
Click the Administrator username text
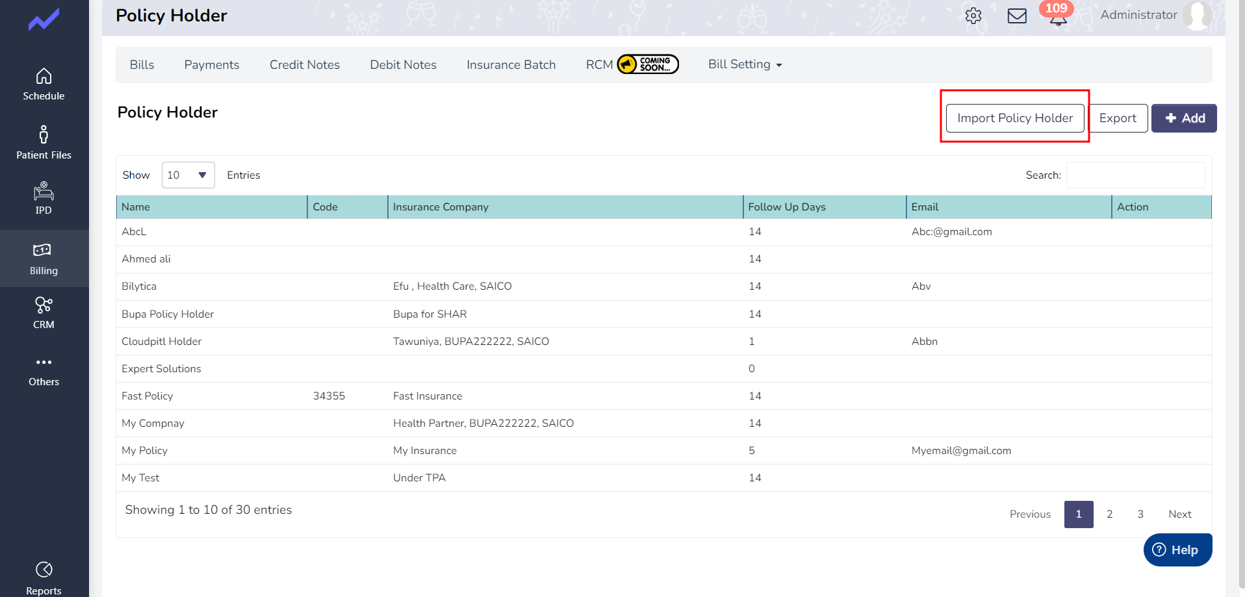[1138, 15]
